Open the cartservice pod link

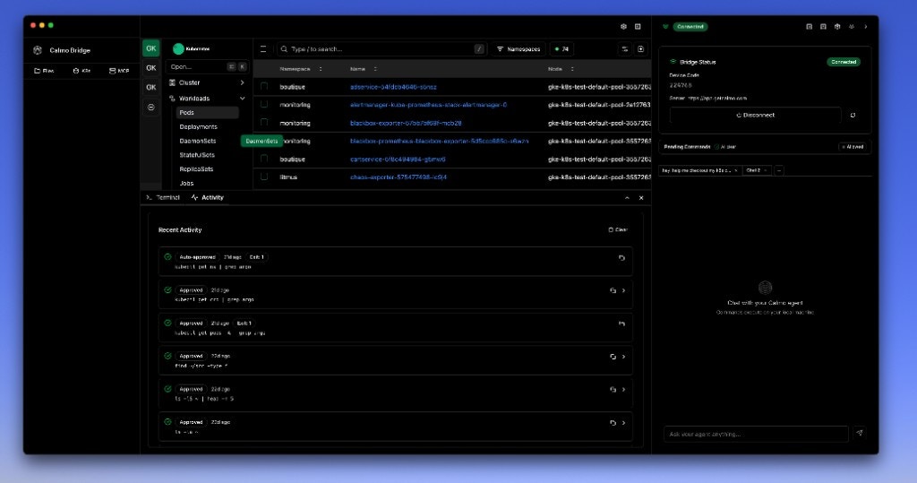pyautogui.click(x=398, y=160)
